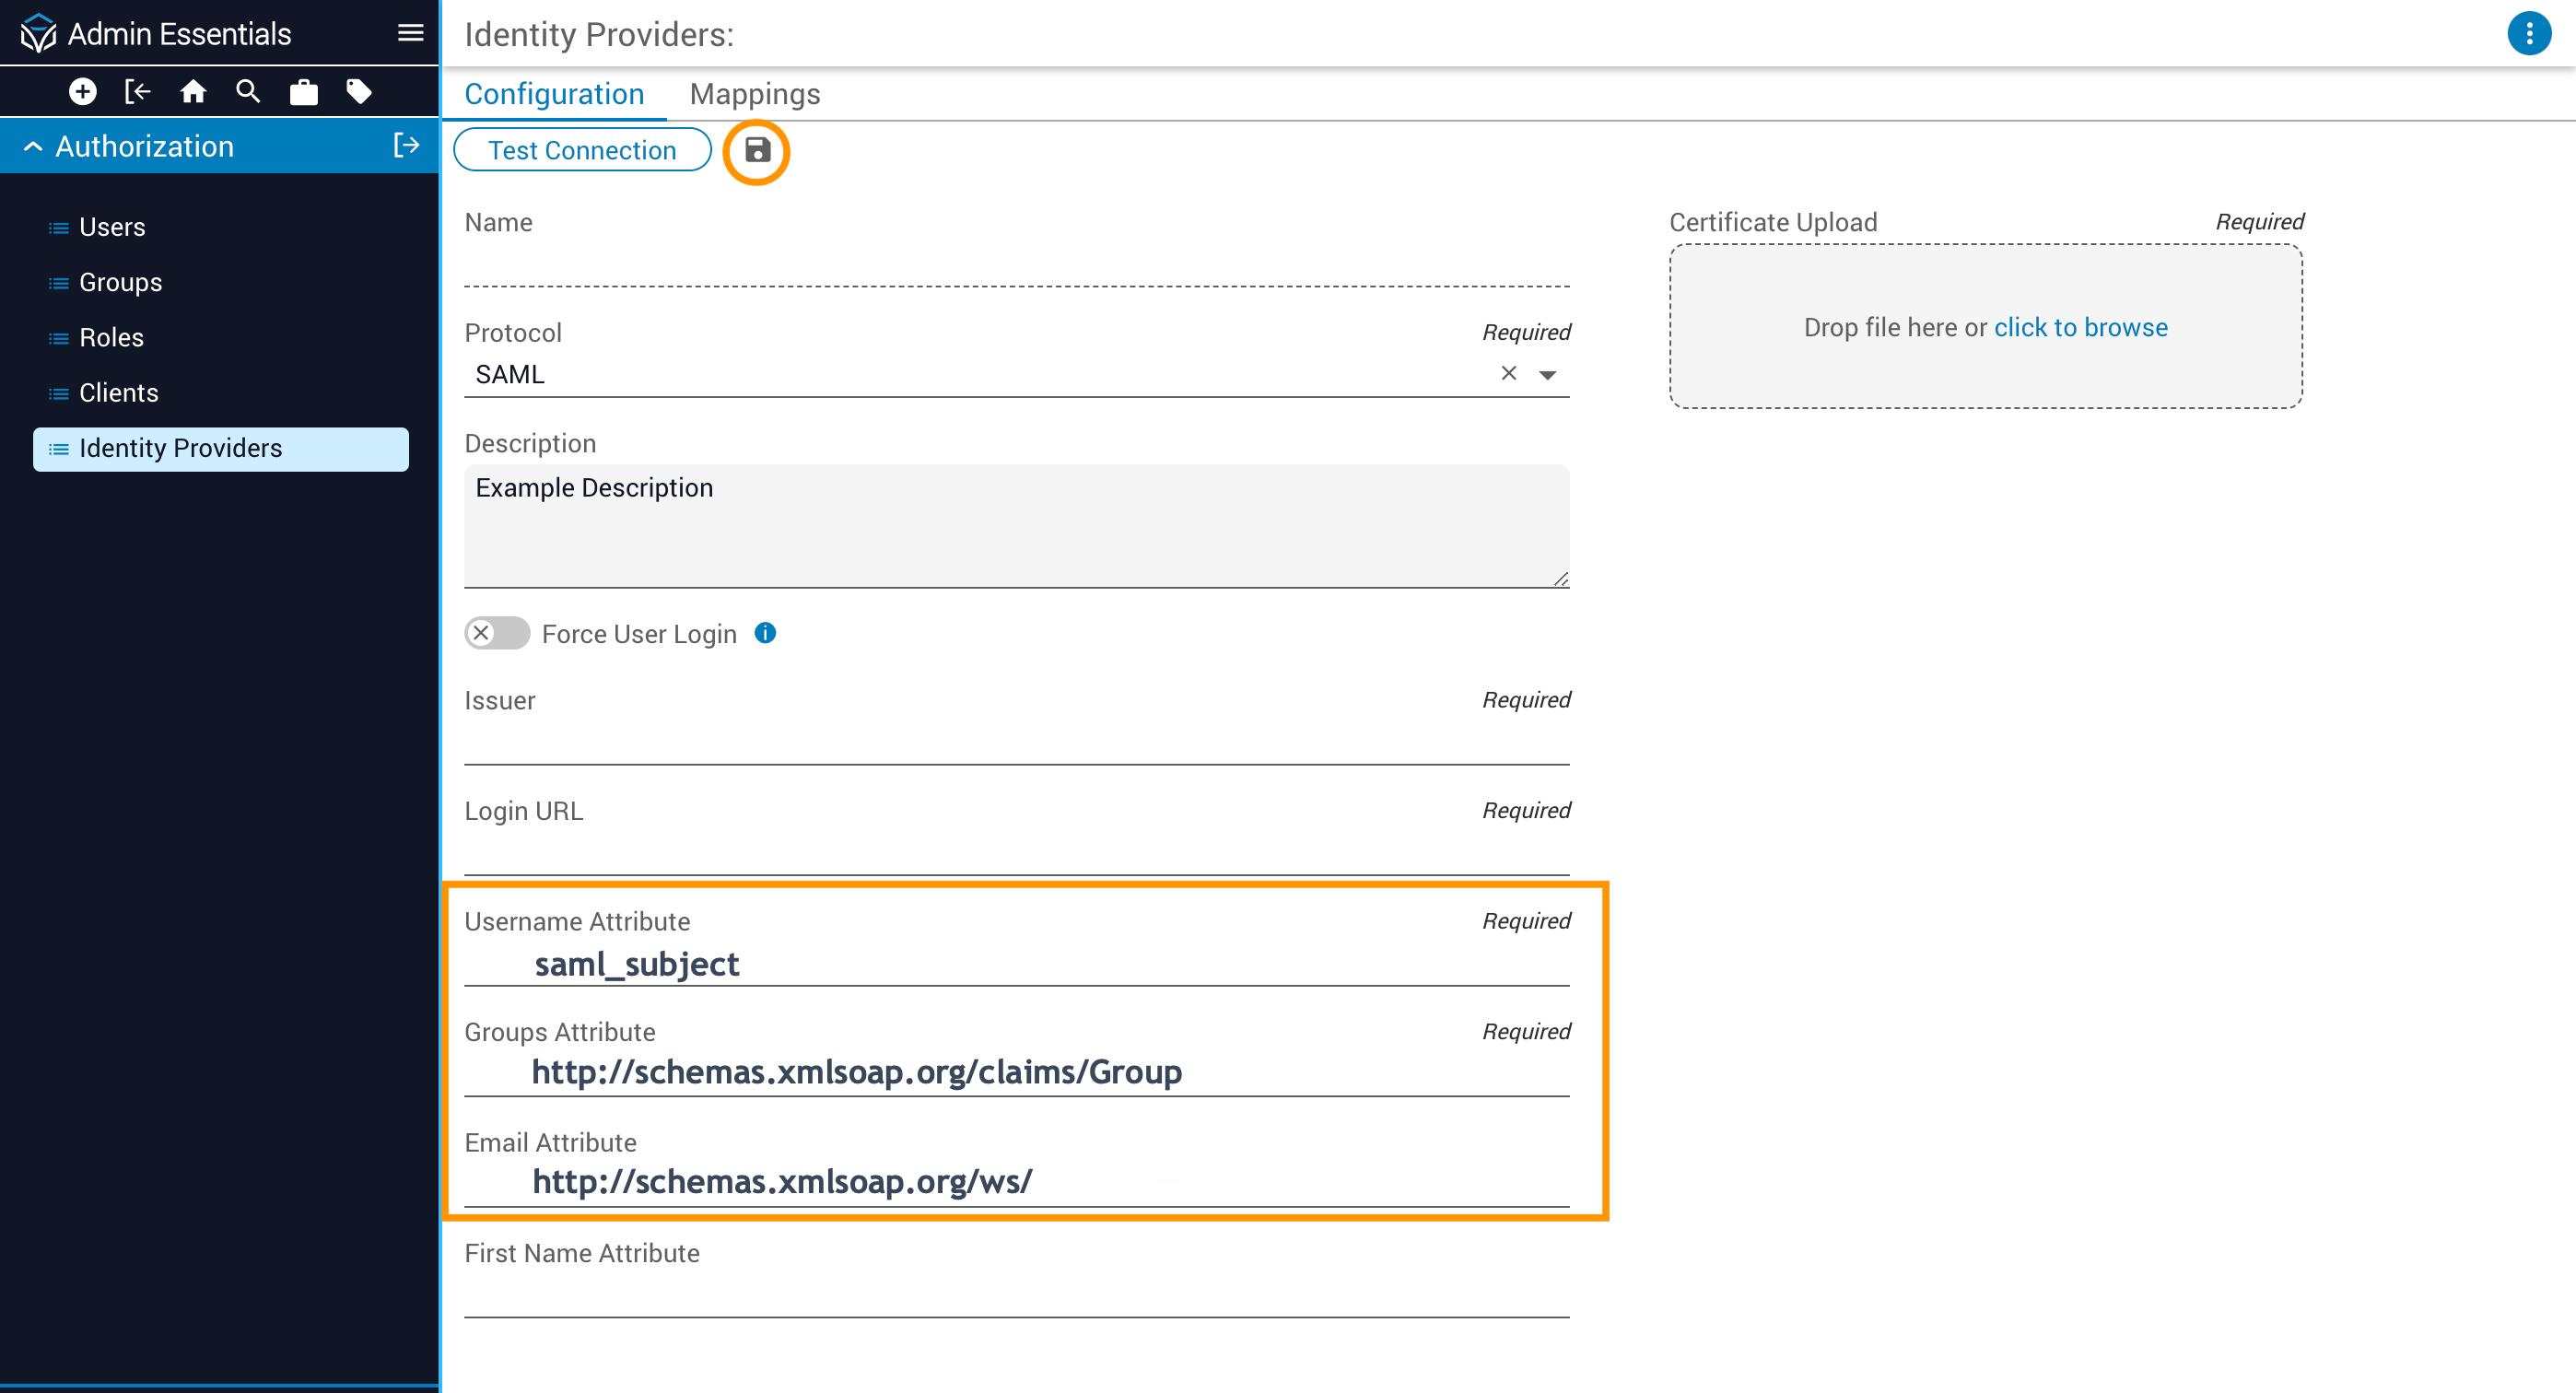Screen dimensions: 2576x1393
Task: Open the Protocol dropdown arrow
Action: click(1547, 375)
